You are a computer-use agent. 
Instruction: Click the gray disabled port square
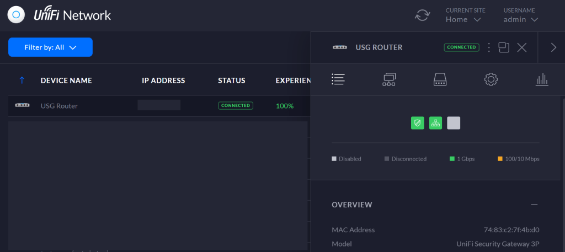click(454, 123)
